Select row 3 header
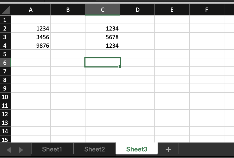 pyautogui.click(x=5, y=37)
